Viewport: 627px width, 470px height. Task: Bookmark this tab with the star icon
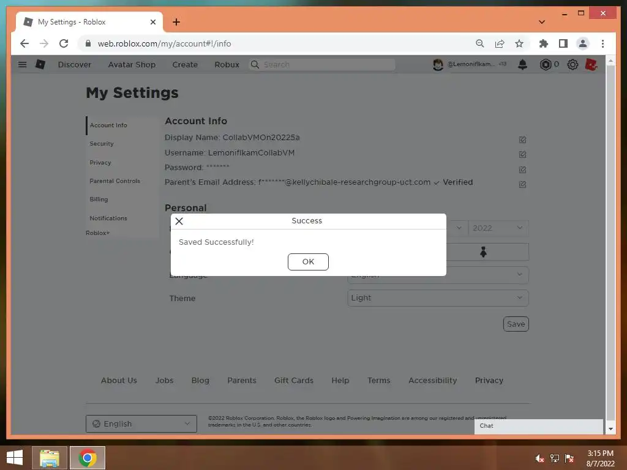(519, 43)
